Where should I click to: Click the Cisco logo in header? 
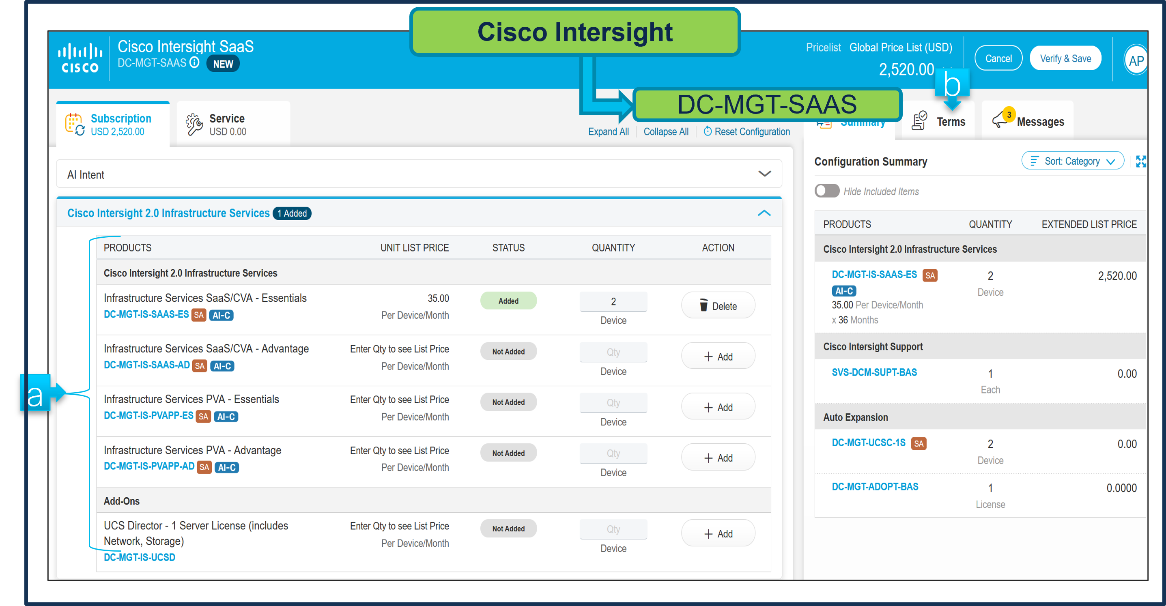point(80,58)
